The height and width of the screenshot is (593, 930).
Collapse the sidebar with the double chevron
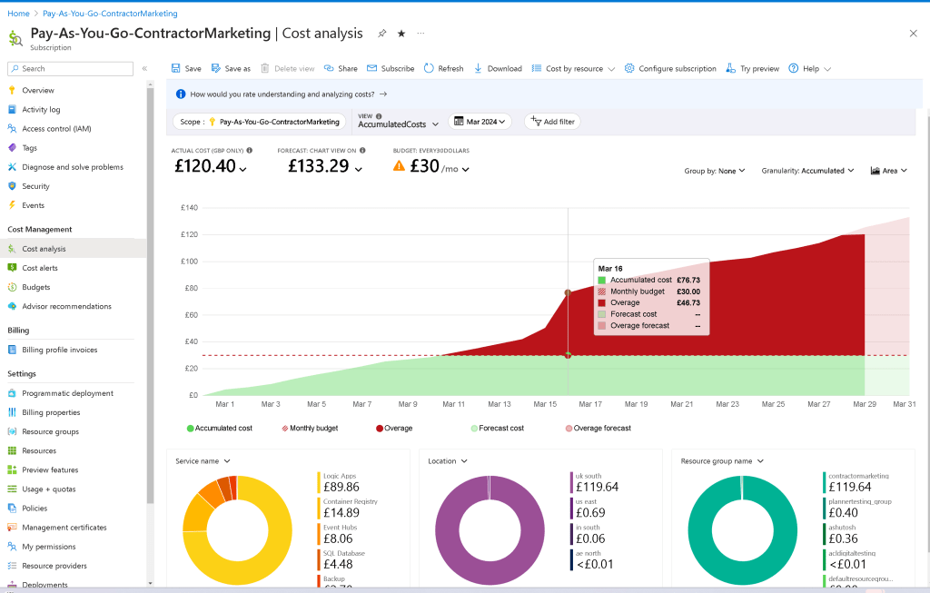(144, 69)
